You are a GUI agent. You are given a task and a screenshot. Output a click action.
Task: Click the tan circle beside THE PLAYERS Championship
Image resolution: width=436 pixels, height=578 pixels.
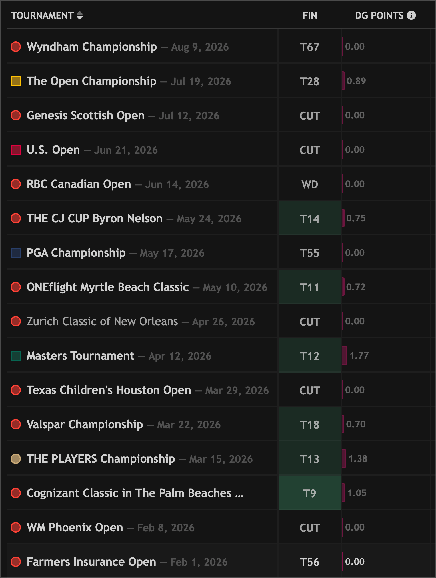[x=16, y=459]
